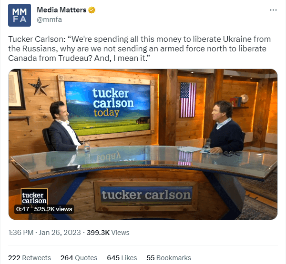Click the 525.2K views video counter
Viewport: 286px width, 264px height.
pyautogui.click(x=53, y=209)
